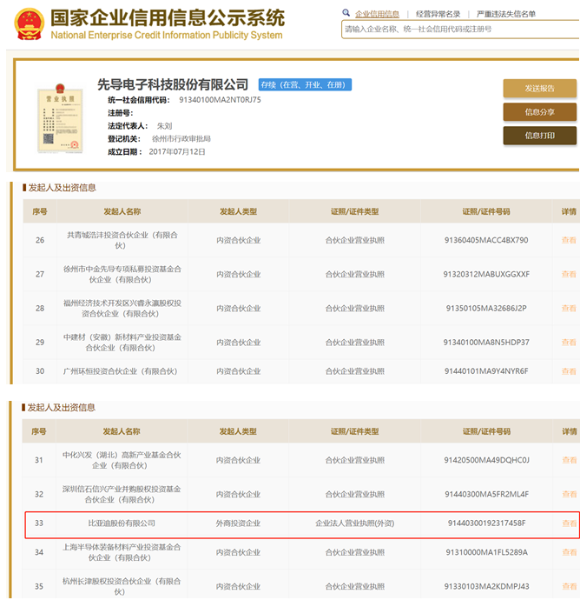Select credit code 91340100MA2NT0RJ75
The image size is (580, 600).
(x=220, y=100)
